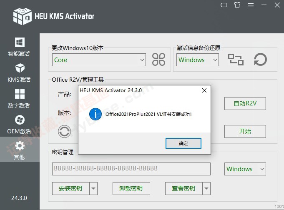Image resolution: width=284 pixels, height=210 pixels.
Task: Expand the 查看密钥 split arrow
Action: click(x=206, y=188)
